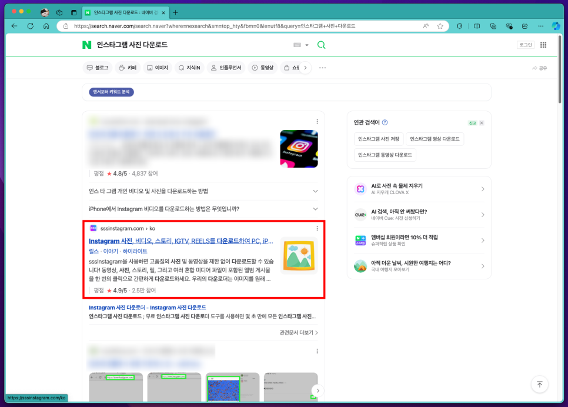Open the browser home page icon

[46, 26]
